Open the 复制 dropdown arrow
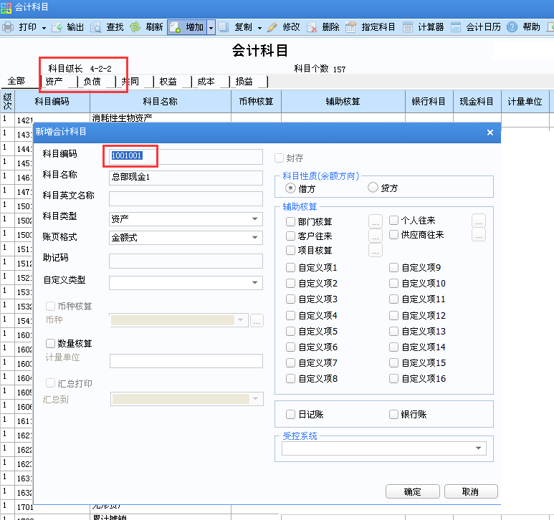The width and height of the screenshot is (554, 520). coord(259,28)
